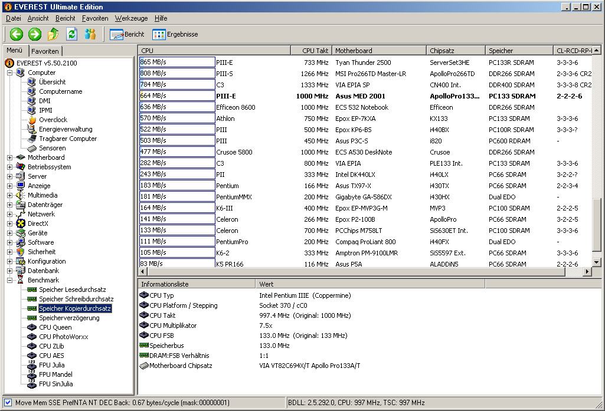Click the Chipsatz column header
The image size is (605, 411).
click(x=442, y=51)
